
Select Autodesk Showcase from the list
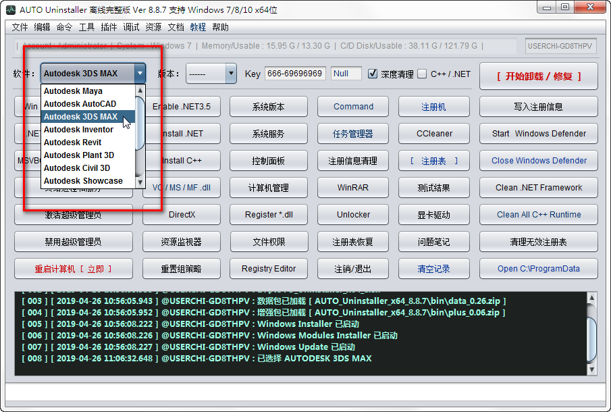(x=88, y=181)
